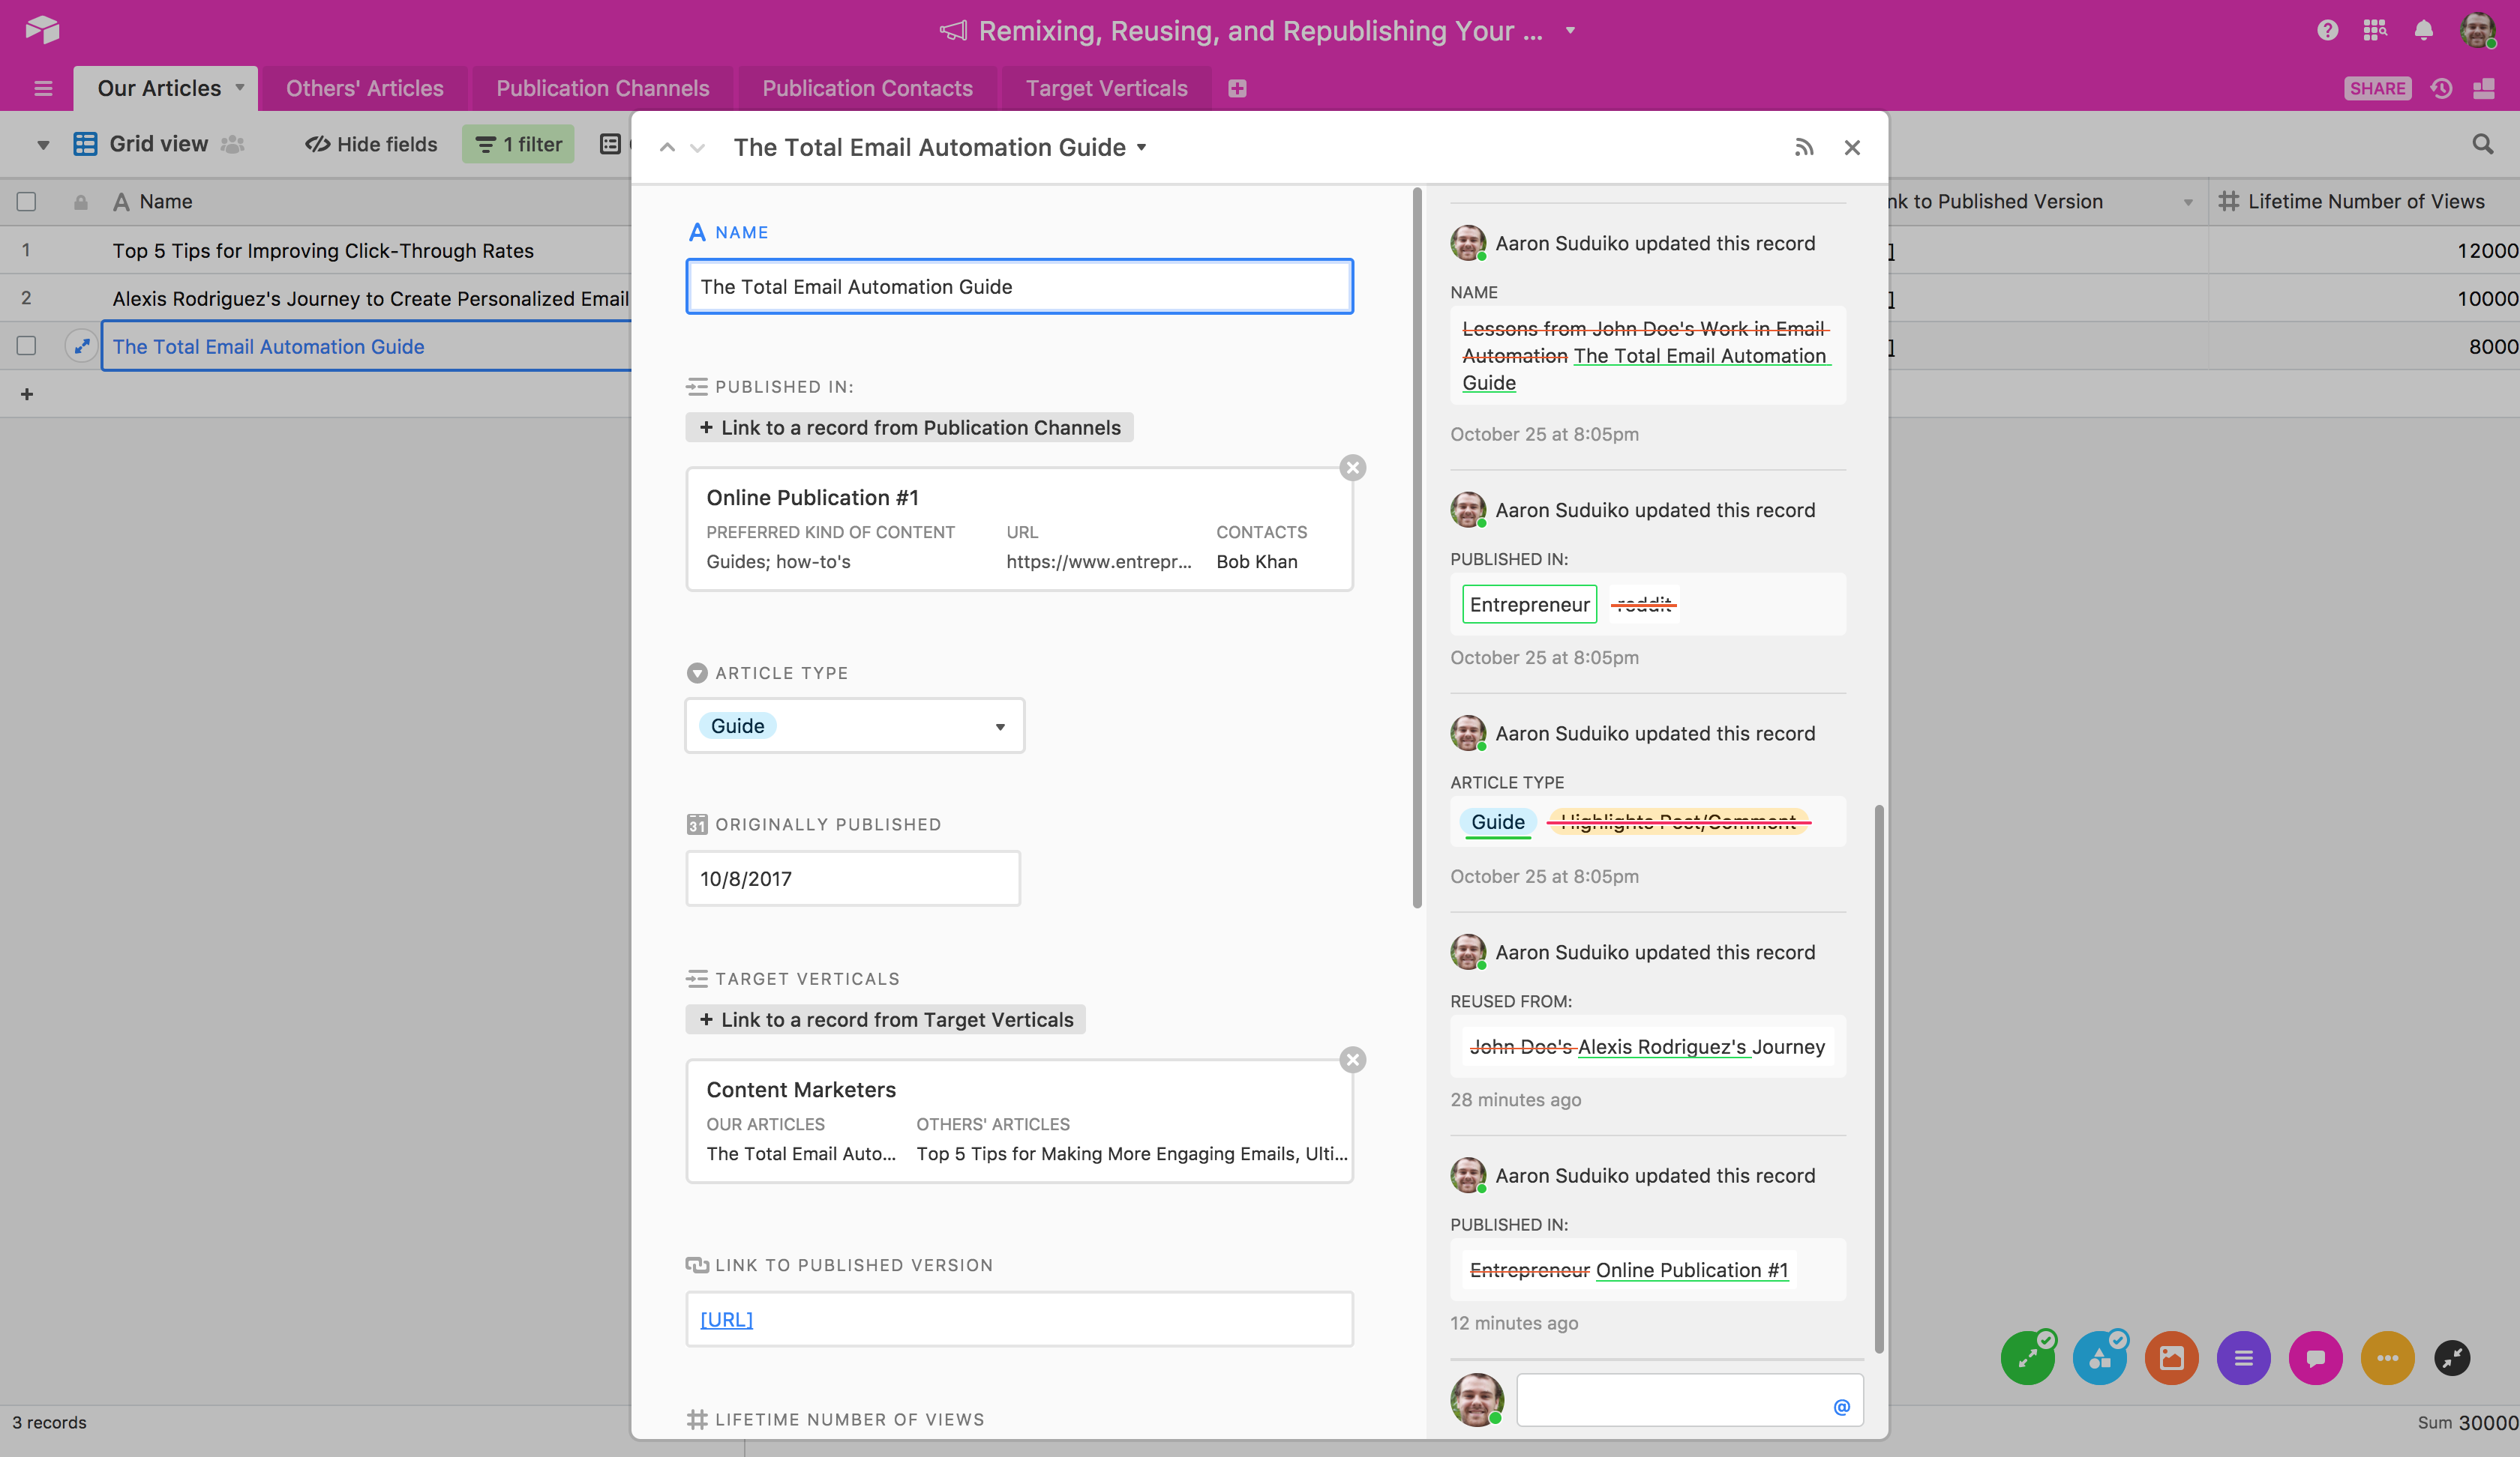The image size is (2520, 1457).
Task: Close the expanded record dialog
Action: pyautogui.click(x=1852, y=148)
